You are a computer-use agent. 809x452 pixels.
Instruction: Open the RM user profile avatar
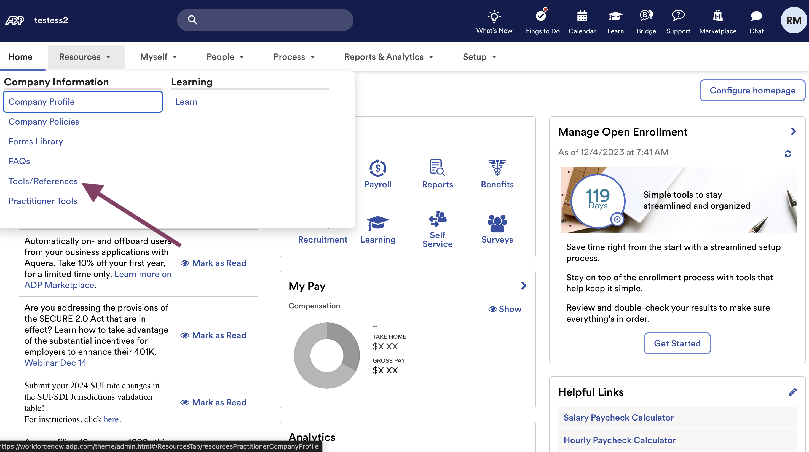[794, 20]
